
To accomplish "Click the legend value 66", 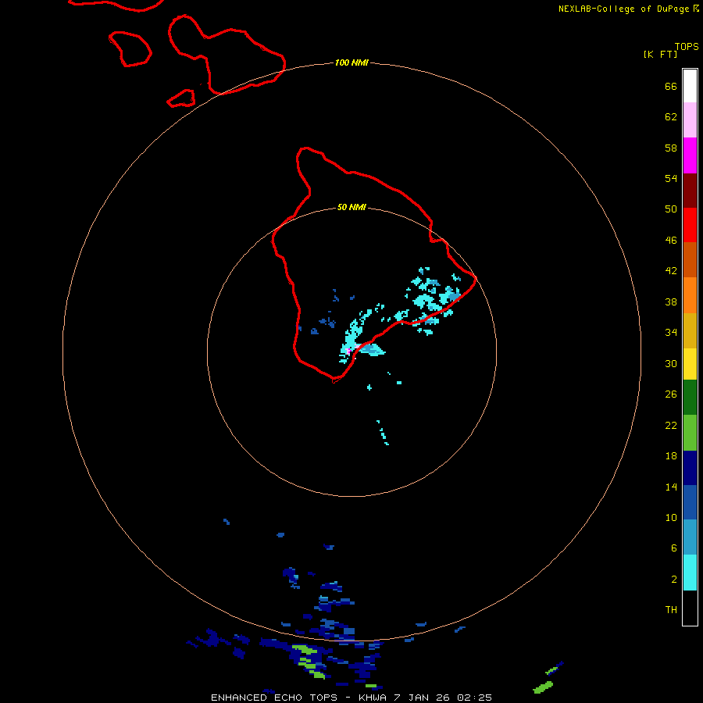I will click(671, 86).
